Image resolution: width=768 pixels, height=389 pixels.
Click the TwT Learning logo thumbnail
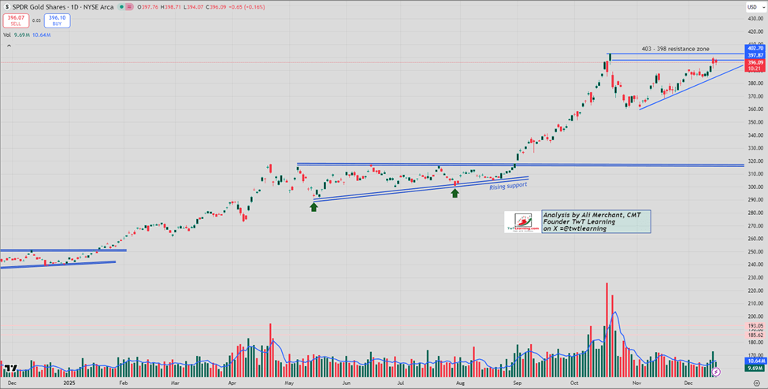click(x=522, y=222)
